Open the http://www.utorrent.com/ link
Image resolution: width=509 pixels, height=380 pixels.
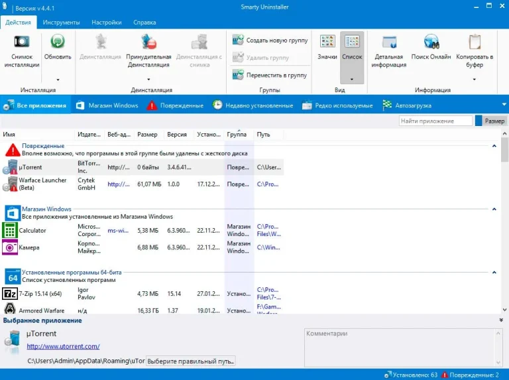click(63, 346)
